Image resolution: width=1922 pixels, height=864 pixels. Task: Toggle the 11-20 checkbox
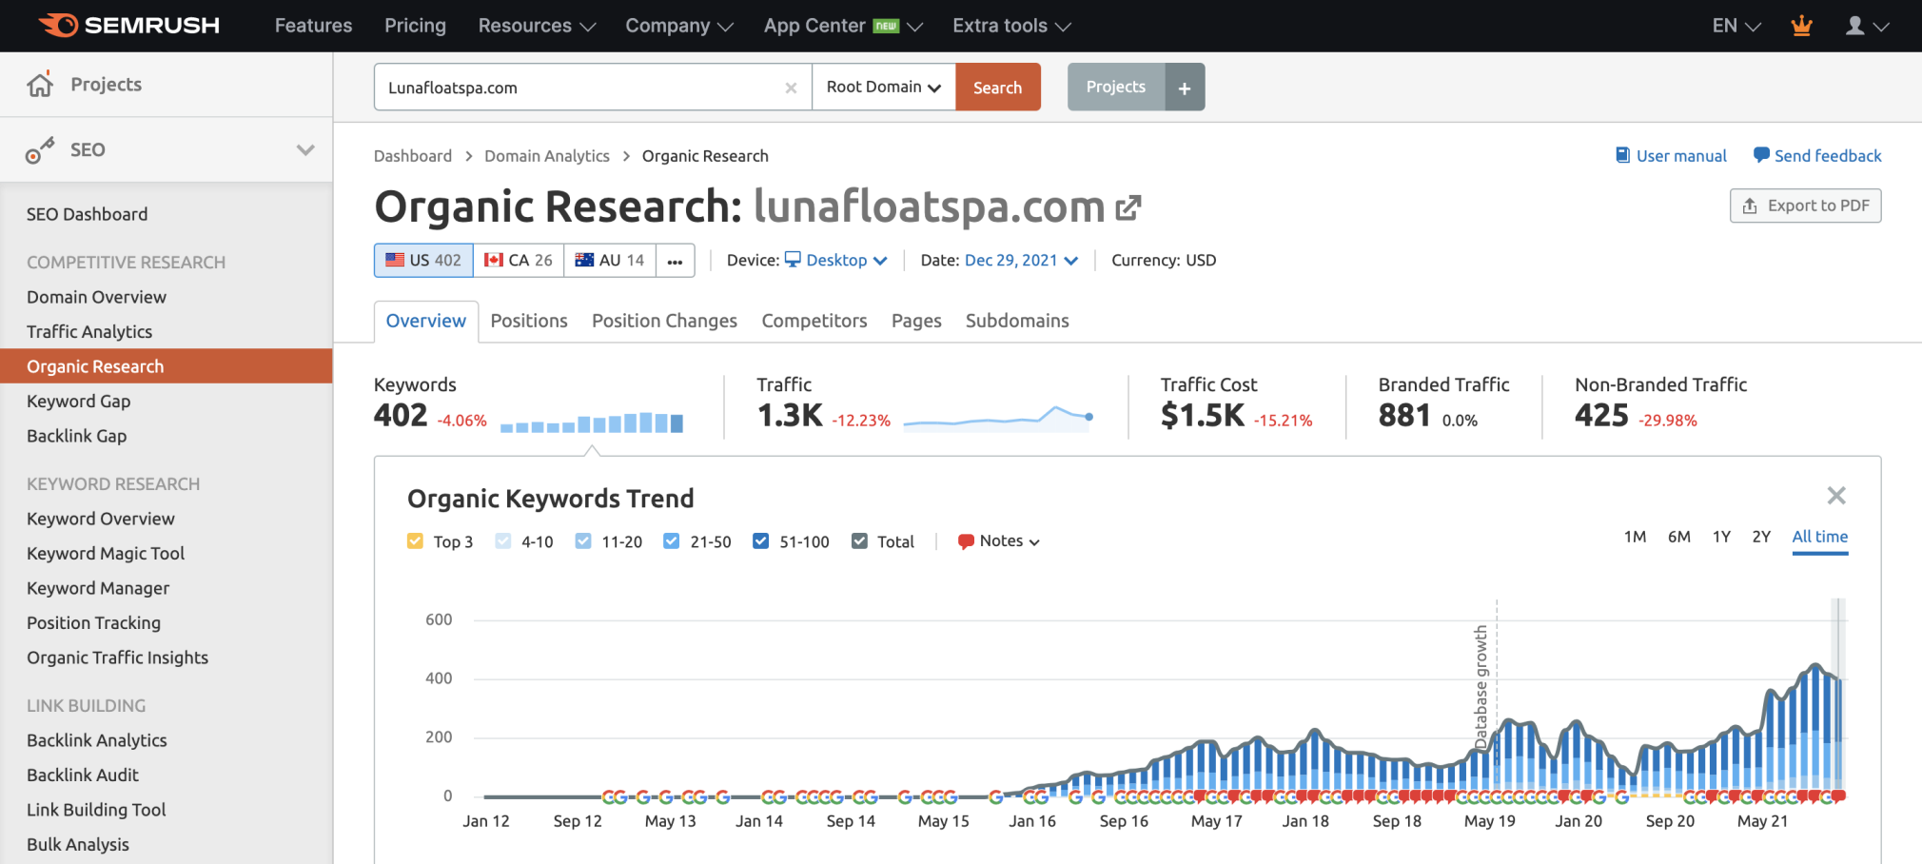tap(583, 541)
